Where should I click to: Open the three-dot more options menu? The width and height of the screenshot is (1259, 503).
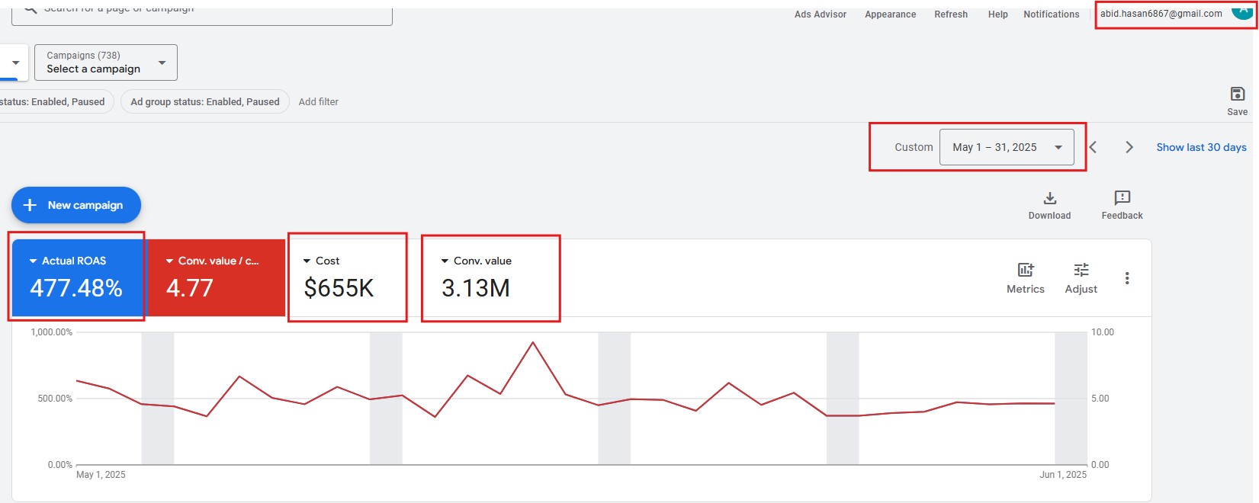click(1127, 278)
